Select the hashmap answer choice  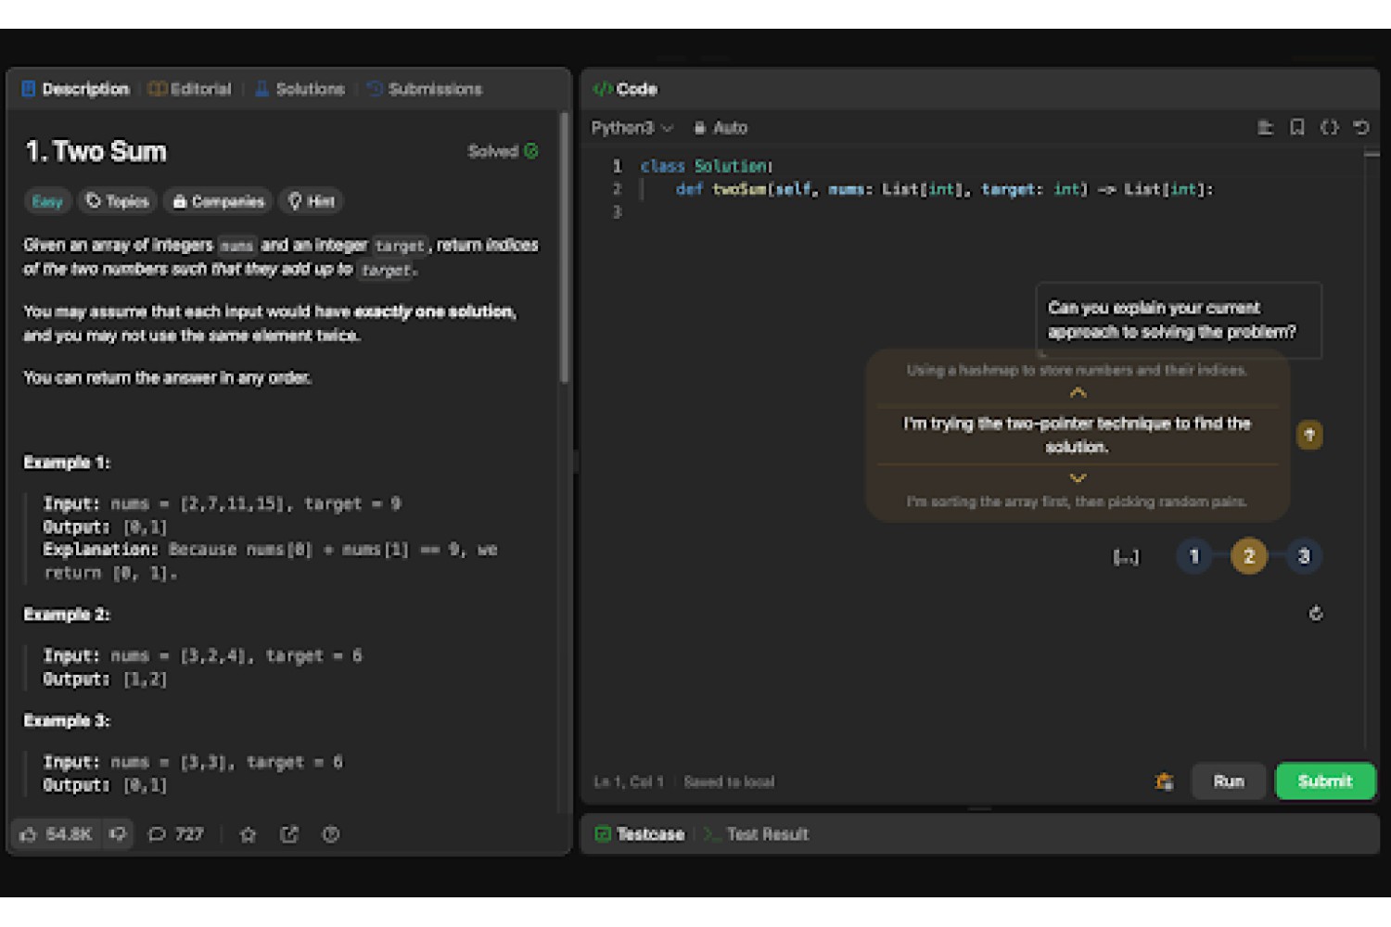point(1077,370)
